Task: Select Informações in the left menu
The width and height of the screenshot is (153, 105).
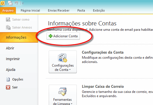Action: tap(19, 38)
